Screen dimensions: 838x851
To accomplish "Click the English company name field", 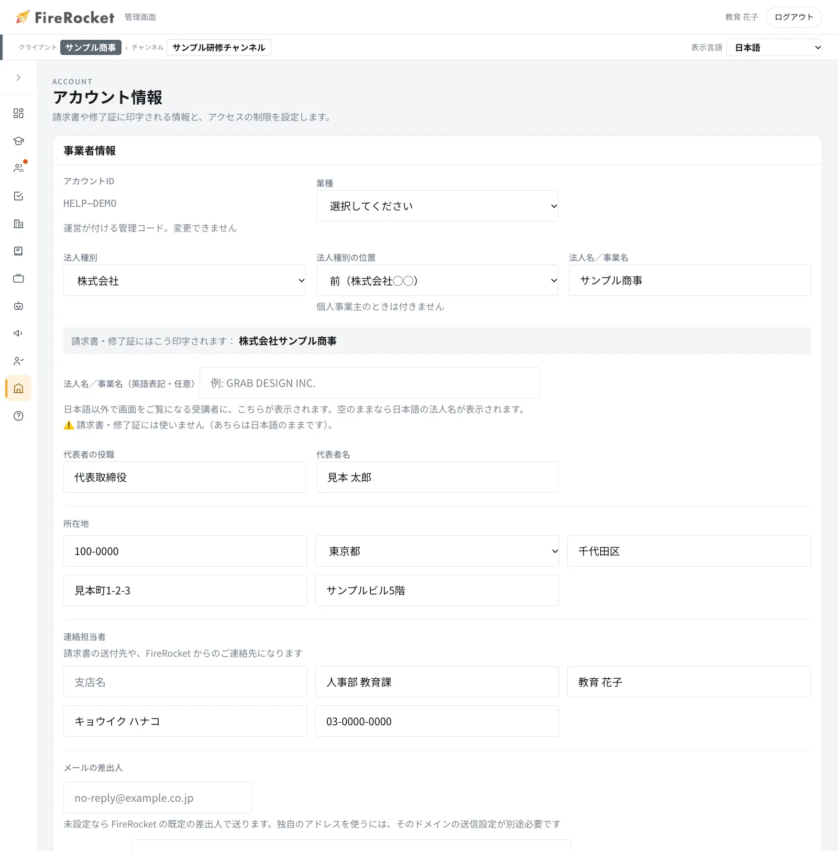I will click(x=370, y=383).
